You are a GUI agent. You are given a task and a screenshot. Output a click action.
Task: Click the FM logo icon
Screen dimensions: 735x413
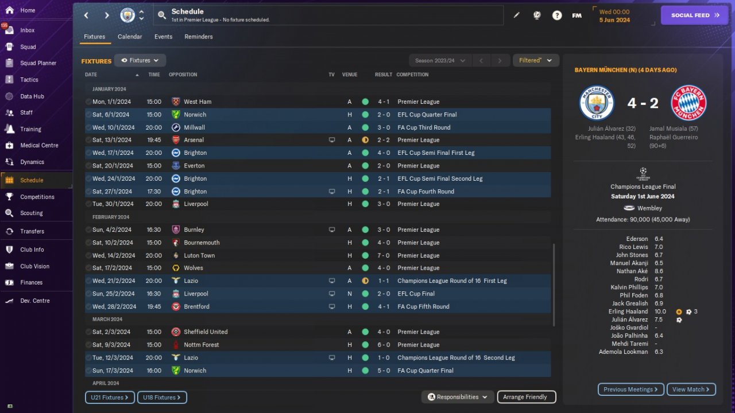pyautogui.click(x=577, y=15)
